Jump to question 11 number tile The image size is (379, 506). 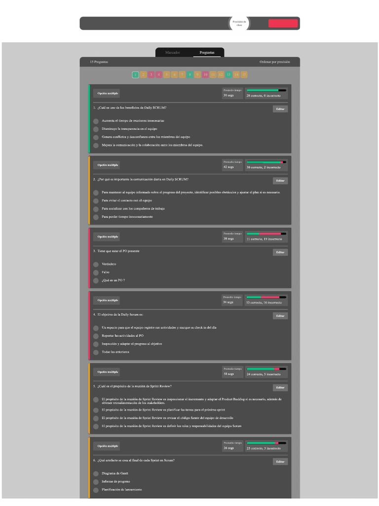pyautogui.click(x=213, y=75)
